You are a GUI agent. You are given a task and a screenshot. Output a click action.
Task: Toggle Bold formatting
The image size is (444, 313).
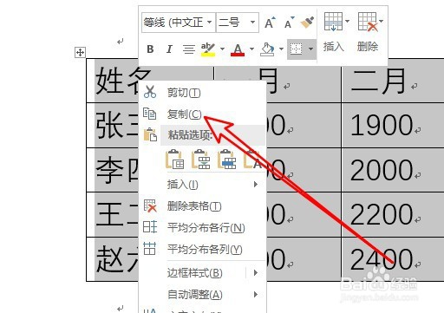(x=150, y=49)
